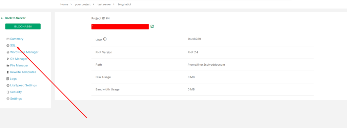347x128 pixels.
Task: Click the LiteSpeed Settings gear icon
Action: pos(8,85)
